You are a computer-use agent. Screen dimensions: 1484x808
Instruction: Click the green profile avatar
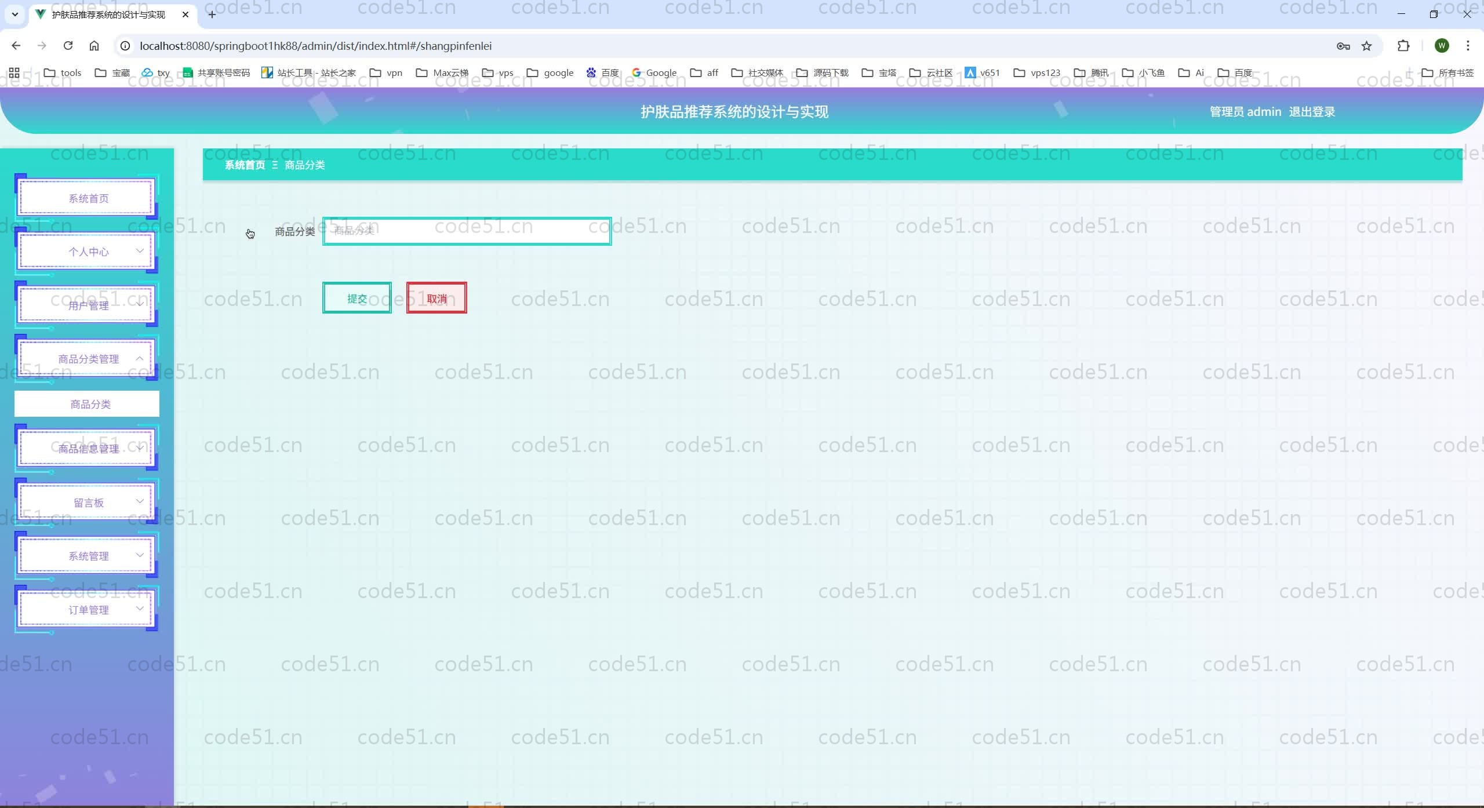pyautogui.click(x=1442, y=46)
